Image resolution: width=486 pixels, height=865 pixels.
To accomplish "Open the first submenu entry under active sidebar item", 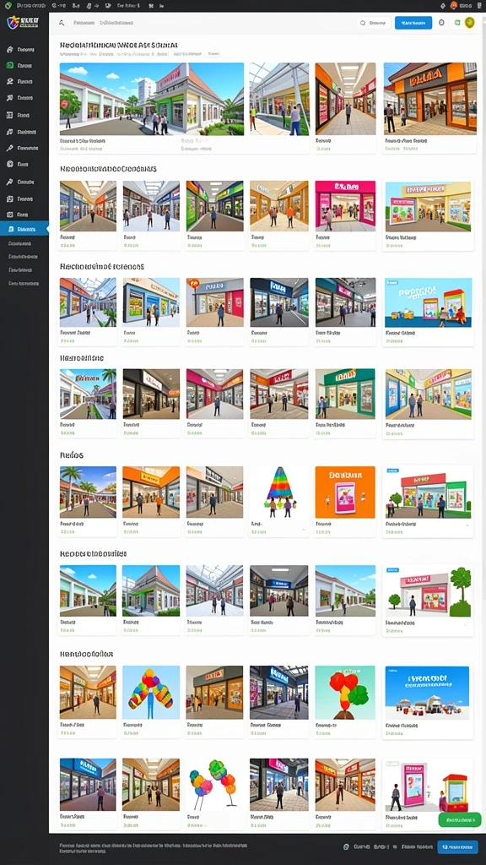I will point(19,243).
